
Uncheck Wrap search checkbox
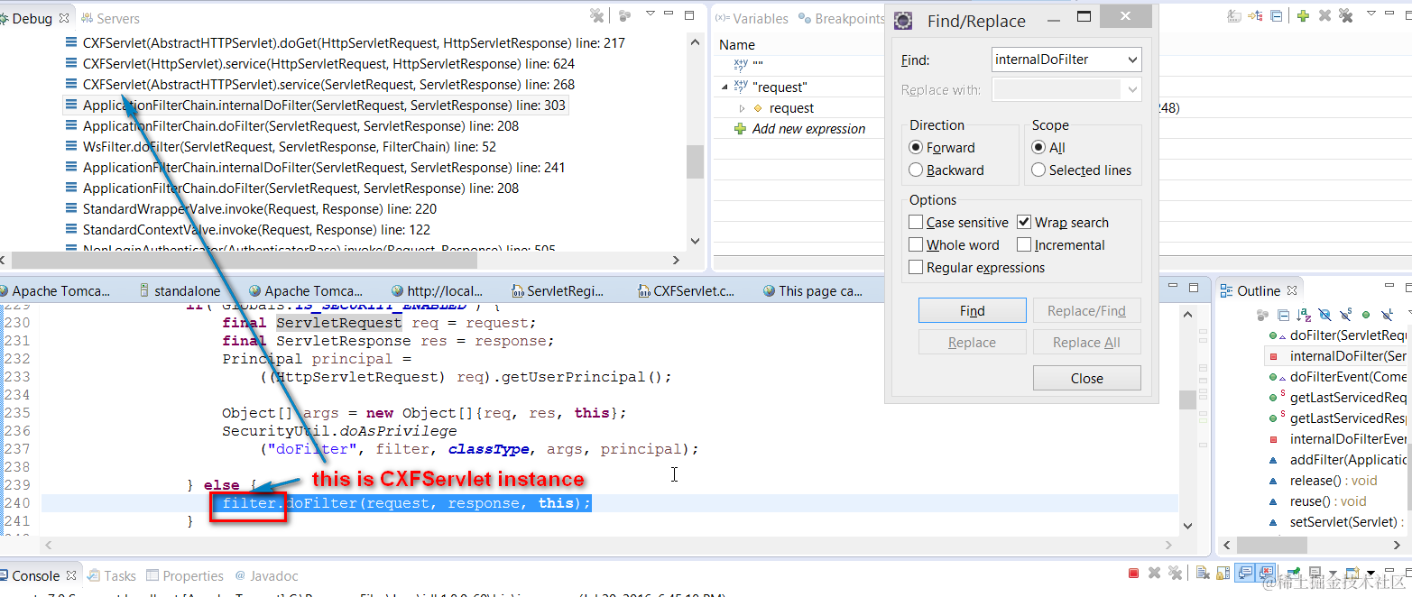pyautogui.click(x=1024, y=223)
